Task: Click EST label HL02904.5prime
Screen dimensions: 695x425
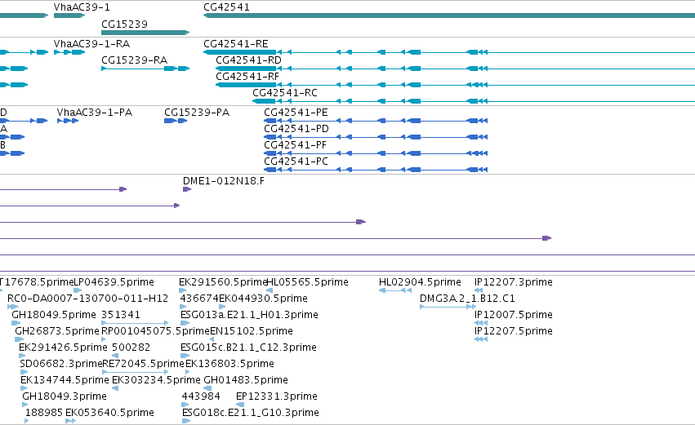Action: 421,282
